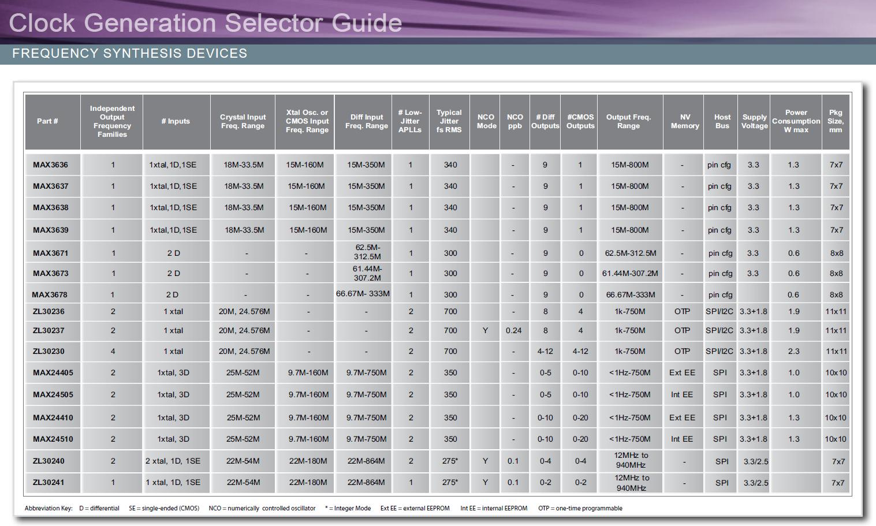Click the NCO ppb value '0.24'
Viewport: 876px width, 526px height.
point(513,330)
